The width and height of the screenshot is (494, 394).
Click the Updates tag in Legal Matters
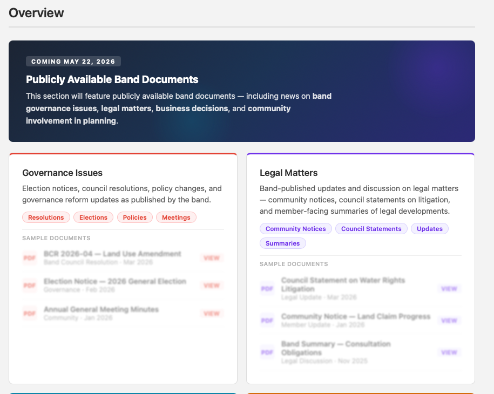(429, 228)
